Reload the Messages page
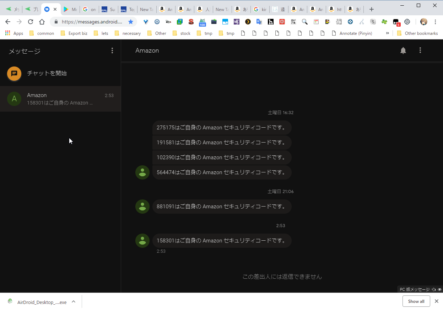This screenshot has height=310, width=443. click(31, 22)
